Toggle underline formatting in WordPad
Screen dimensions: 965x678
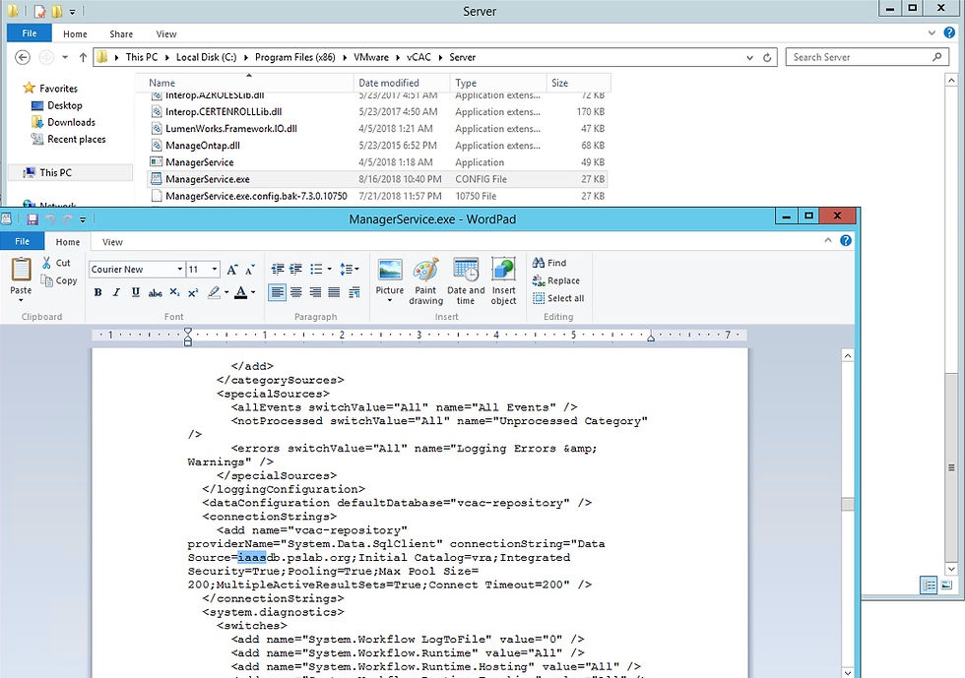click(x=136, y=293)
